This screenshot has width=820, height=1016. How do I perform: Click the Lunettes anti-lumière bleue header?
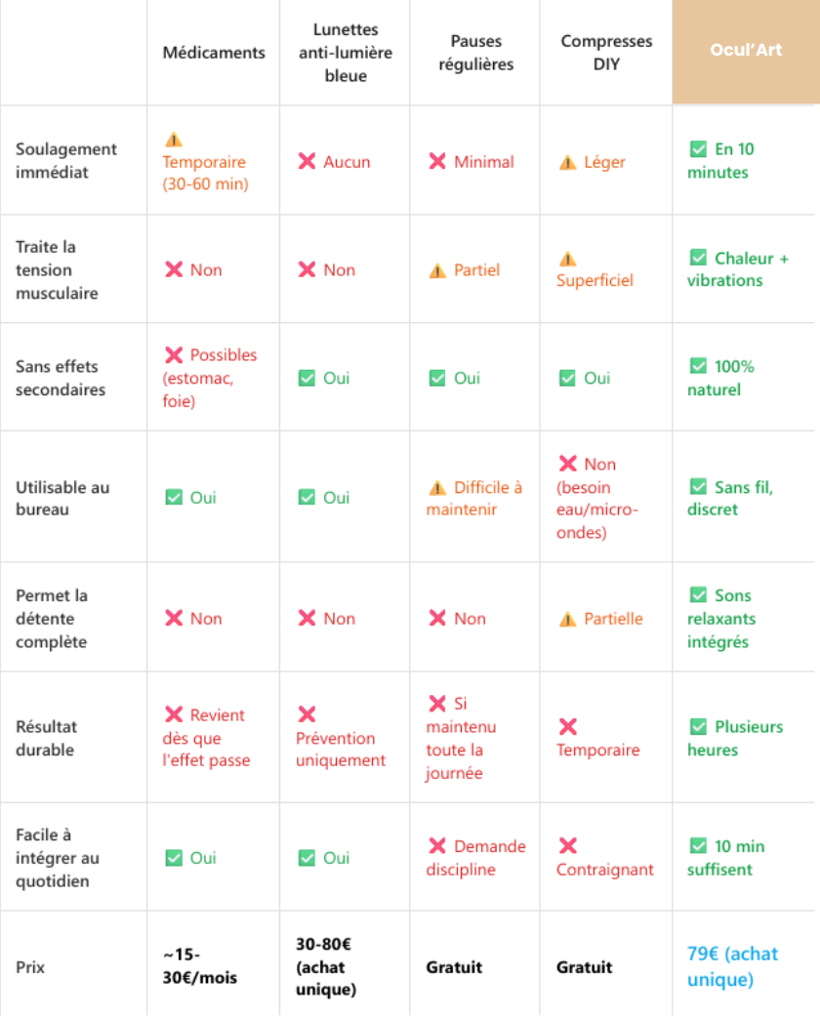(345, 53)
